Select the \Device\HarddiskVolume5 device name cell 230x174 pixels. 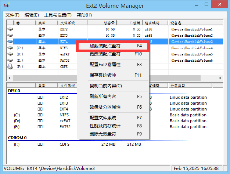point(191,54)
